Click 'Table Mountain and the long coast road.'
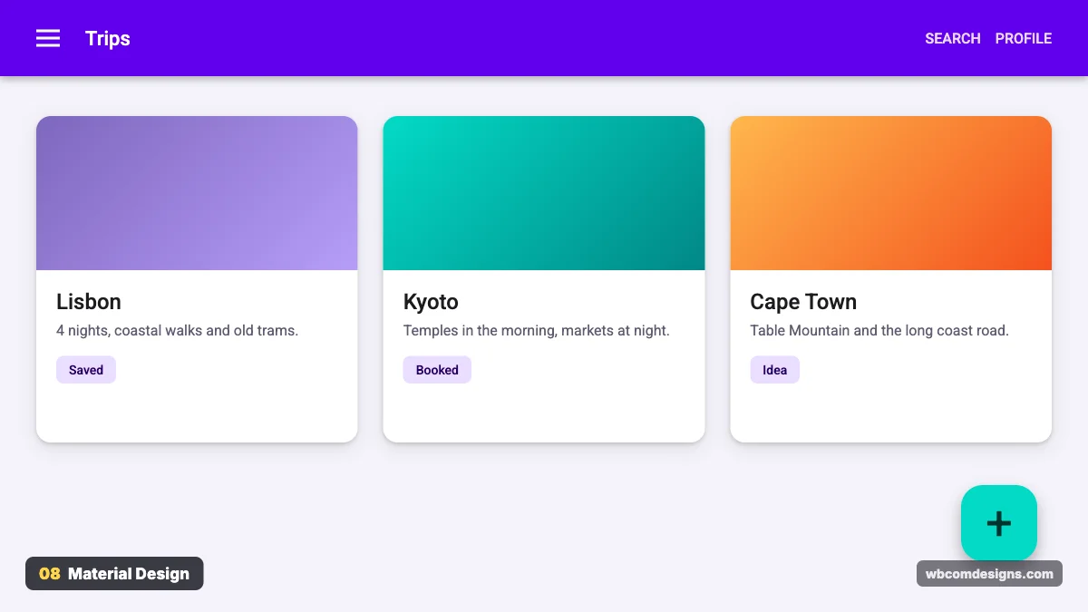The width and height of the screenshot is (1088, 612). (879, 331)
